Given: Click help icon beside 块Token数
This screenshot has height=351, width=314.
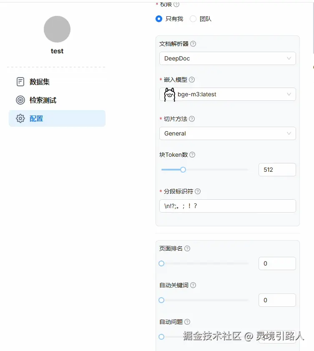Looking at the screenshot, I should (191, 155).
